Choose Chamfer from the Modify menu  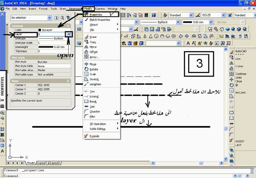(x=95, y=112)
